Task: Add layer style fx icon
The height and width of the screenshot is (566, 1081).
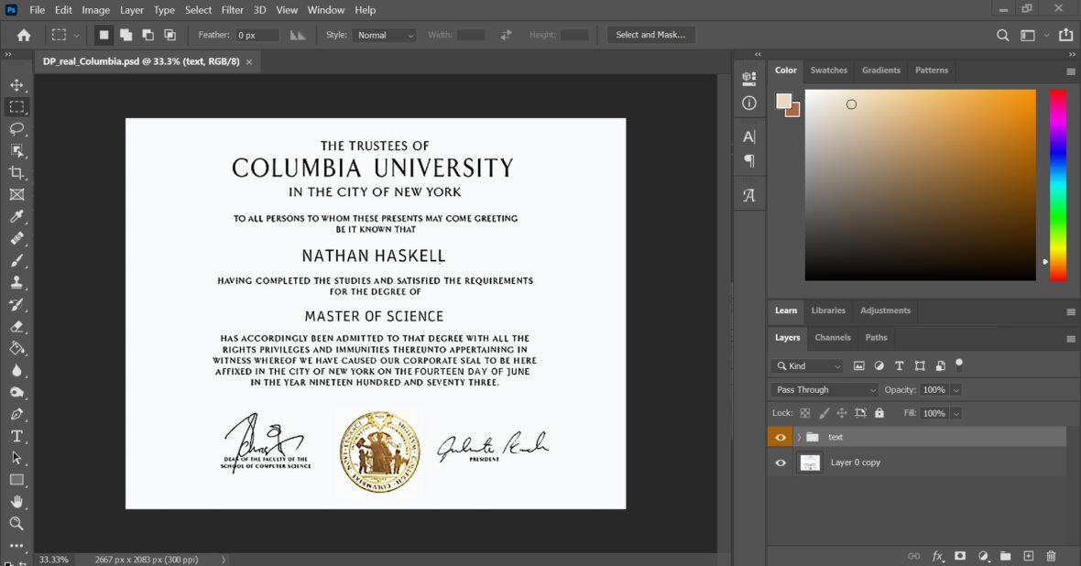Action: (937, 556)
